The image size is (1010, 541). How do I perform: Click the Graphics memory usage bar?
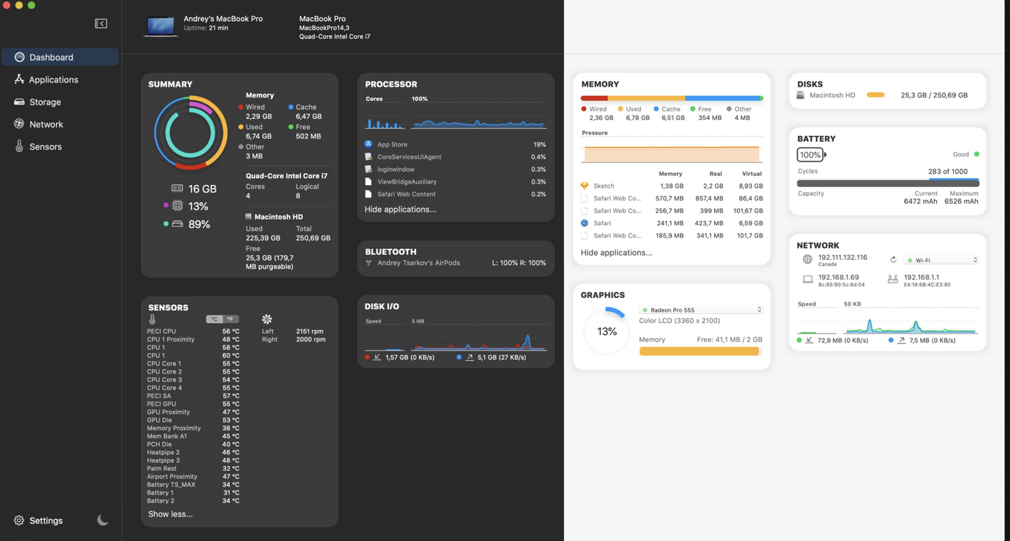point(700,351)
